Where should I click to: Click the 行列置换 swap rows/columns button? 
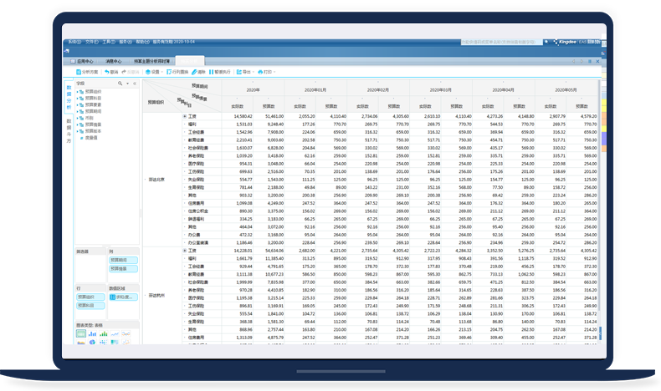pyautogui.click(x=177, y=72)
